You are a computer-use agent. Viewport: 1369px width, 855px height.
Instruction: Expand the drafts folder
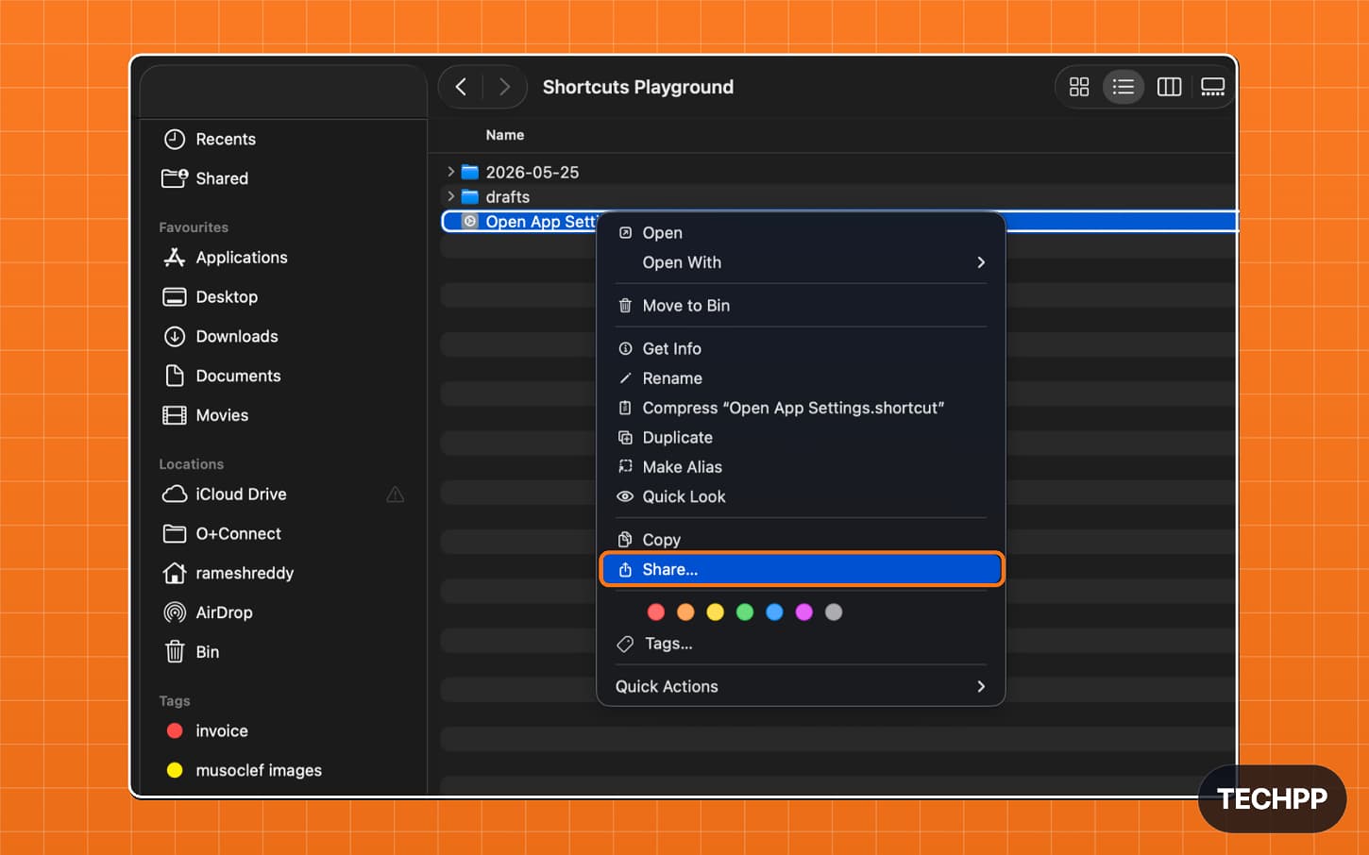click(x=451, y=196)
